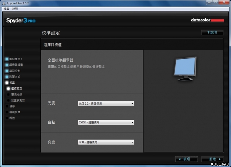Go back with the 後退 button
Screen dimensions: 231x167
[x=186, y=159]
